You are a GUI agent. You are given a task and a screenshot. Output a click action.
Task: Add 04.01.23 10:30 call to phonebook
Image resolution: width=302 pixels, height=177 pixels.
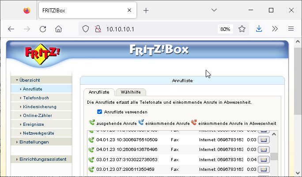[264, 140]
